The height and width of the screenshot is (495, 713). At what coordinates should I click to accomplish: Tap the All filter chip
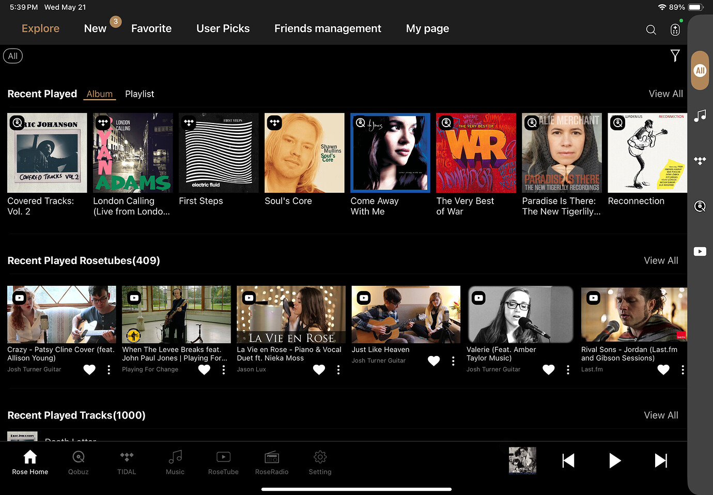(x=13, y=56)
